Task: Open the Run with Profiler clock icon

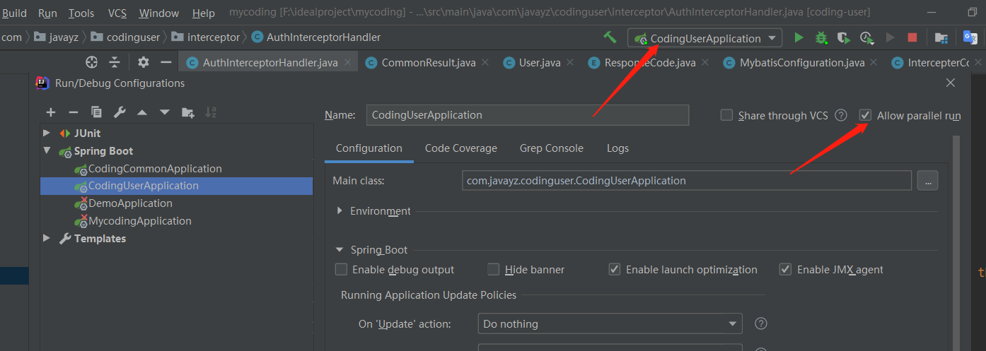Action: click(x=867, y=37)
